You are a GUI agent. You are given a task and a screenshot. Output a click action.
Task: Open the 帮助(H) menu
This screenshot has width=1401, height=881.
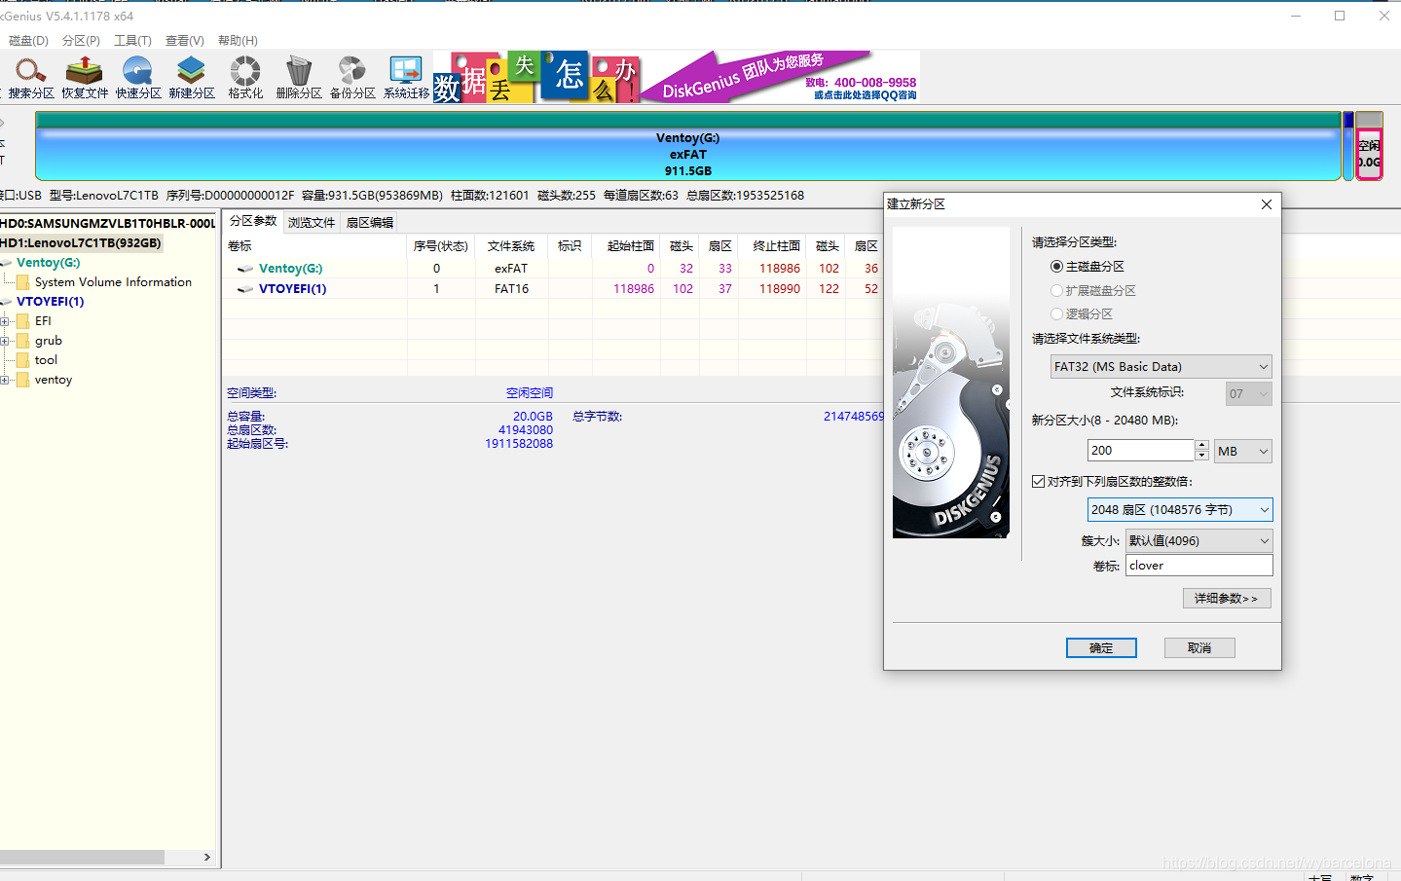click(x=238, y=41)
